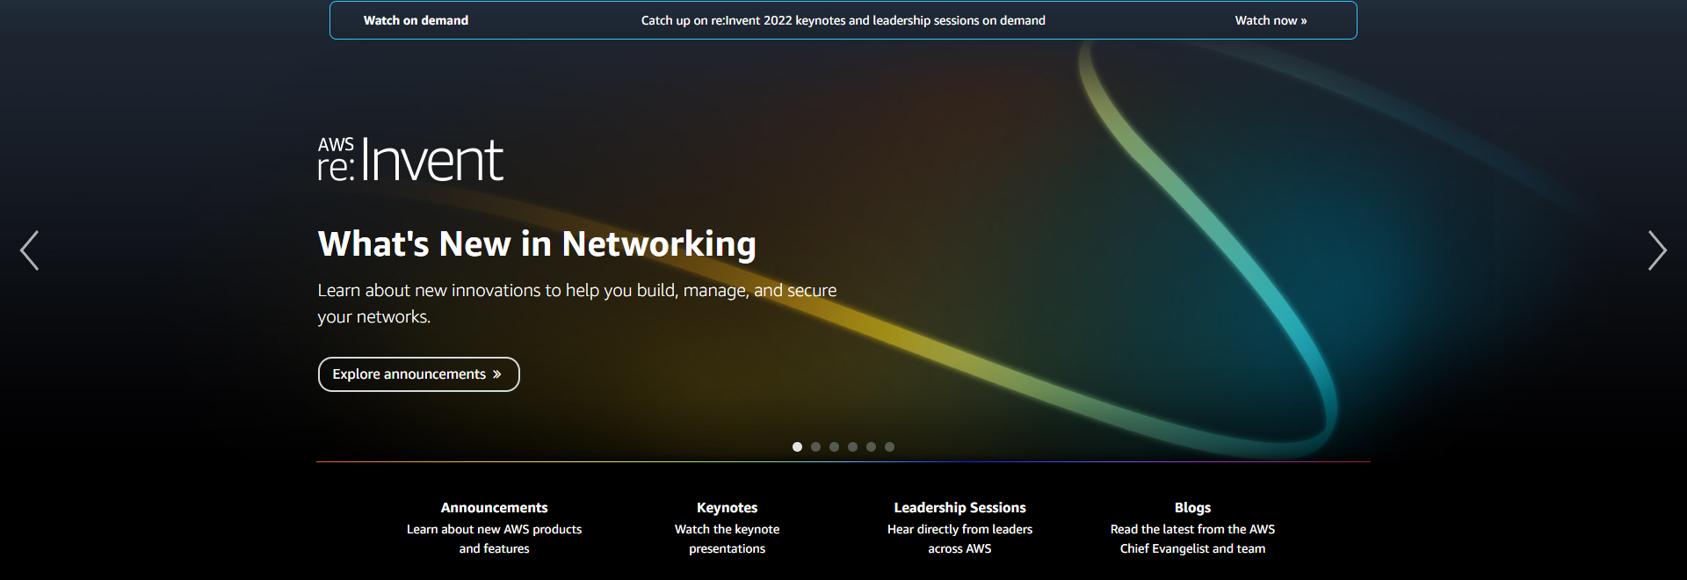
Task: Go to the Keynotes section
Action: click(727, 507)
